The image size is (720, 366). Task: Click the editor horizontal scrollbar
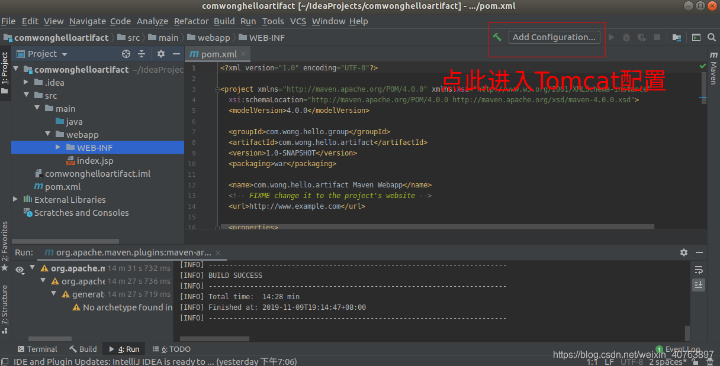pos(437,226)
